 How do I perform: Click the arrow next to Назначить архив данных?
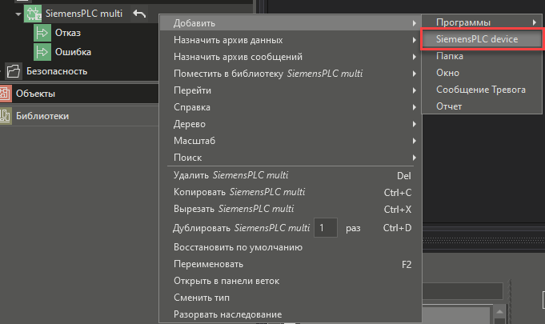point(415,40)
